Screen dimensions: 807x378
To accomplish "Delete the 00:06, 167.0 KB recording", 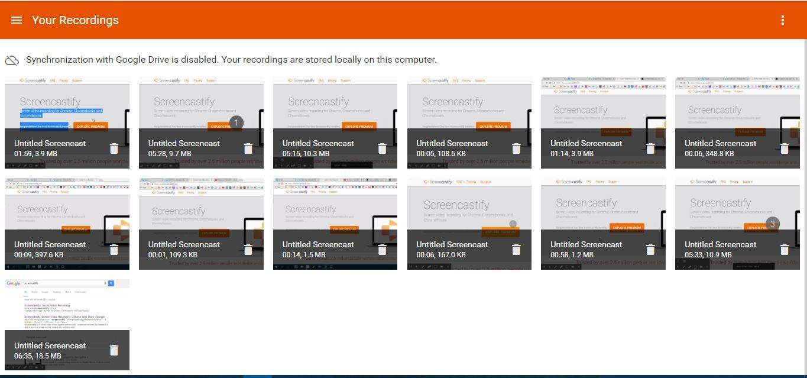I will click(517, 249).
